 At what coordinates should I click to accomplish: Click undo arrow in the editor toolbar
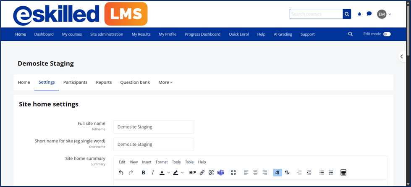click(121, 173)
